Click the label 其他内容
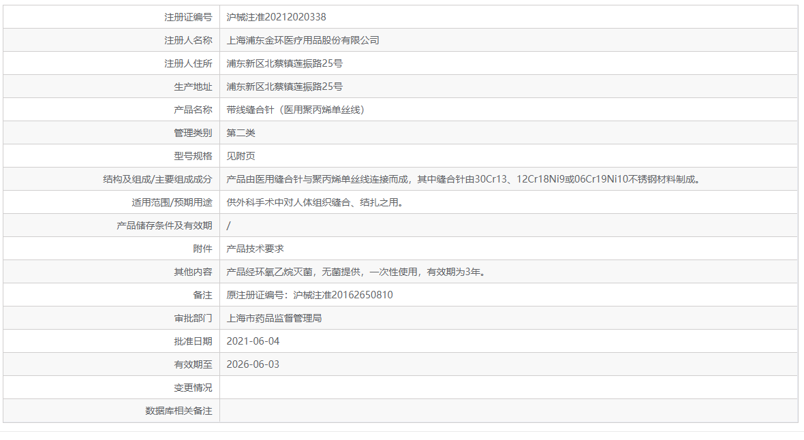 click(193, 272)
